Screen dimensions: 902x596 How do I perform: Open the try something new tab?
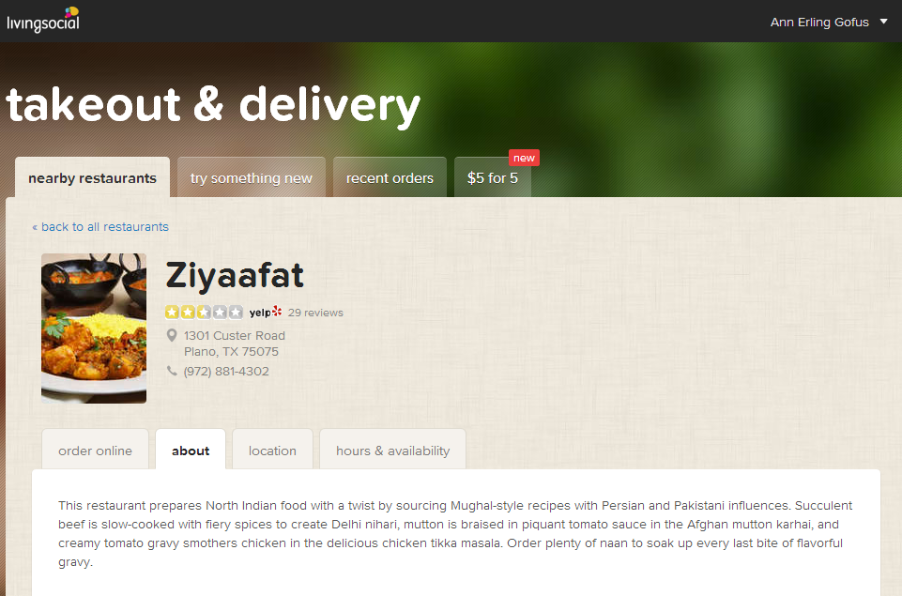click(252, 177)
